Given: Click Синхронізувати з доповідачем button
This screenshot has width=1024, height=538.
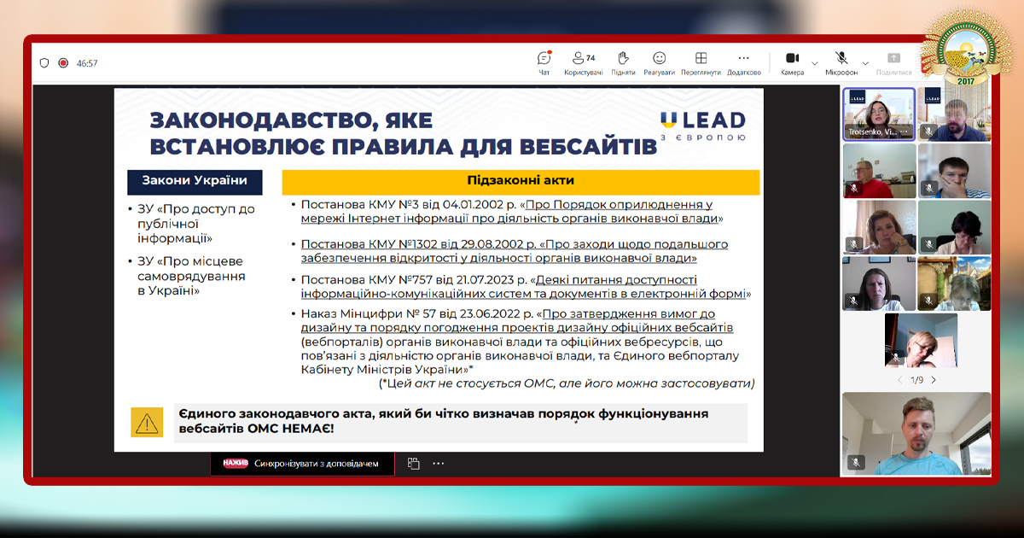Looking at the screenshot, I should point(303,463).
